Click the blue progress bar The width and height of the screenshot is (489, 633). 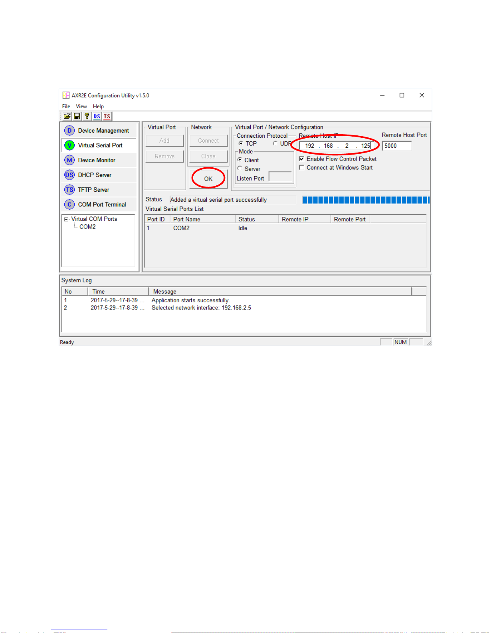point(366,200)
